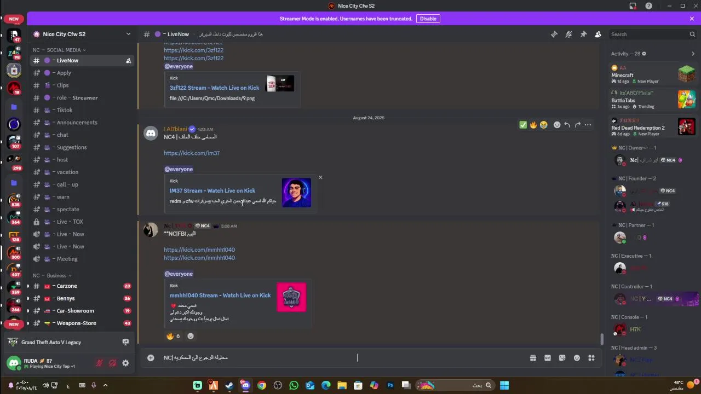Open User Settings gear icon
The image size is (701, 394).
pos(125,363)
